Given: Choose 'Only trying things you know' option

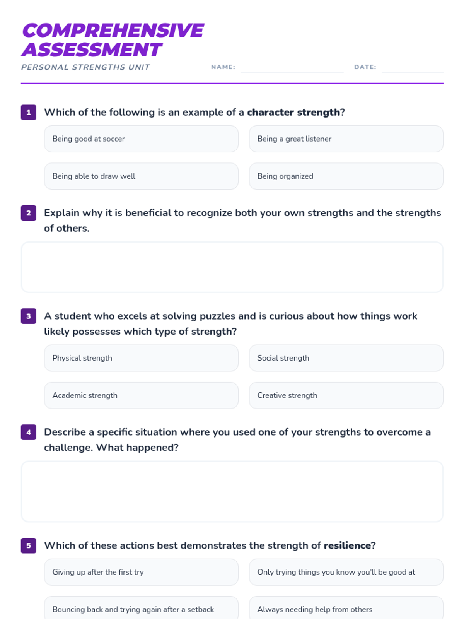Looking at the screenshot, I should [346, 572].
